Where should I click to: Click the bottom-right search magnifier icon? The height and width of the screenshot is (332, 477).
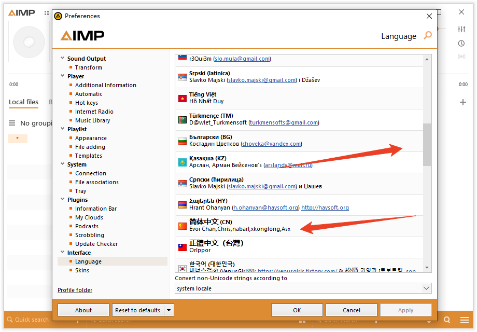(446, 320)
